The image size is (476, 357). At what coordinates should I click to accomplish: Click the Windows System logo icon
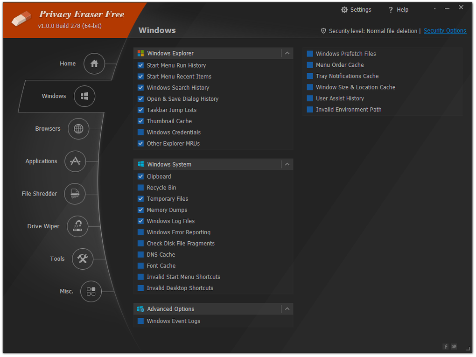tap(140, 164)
